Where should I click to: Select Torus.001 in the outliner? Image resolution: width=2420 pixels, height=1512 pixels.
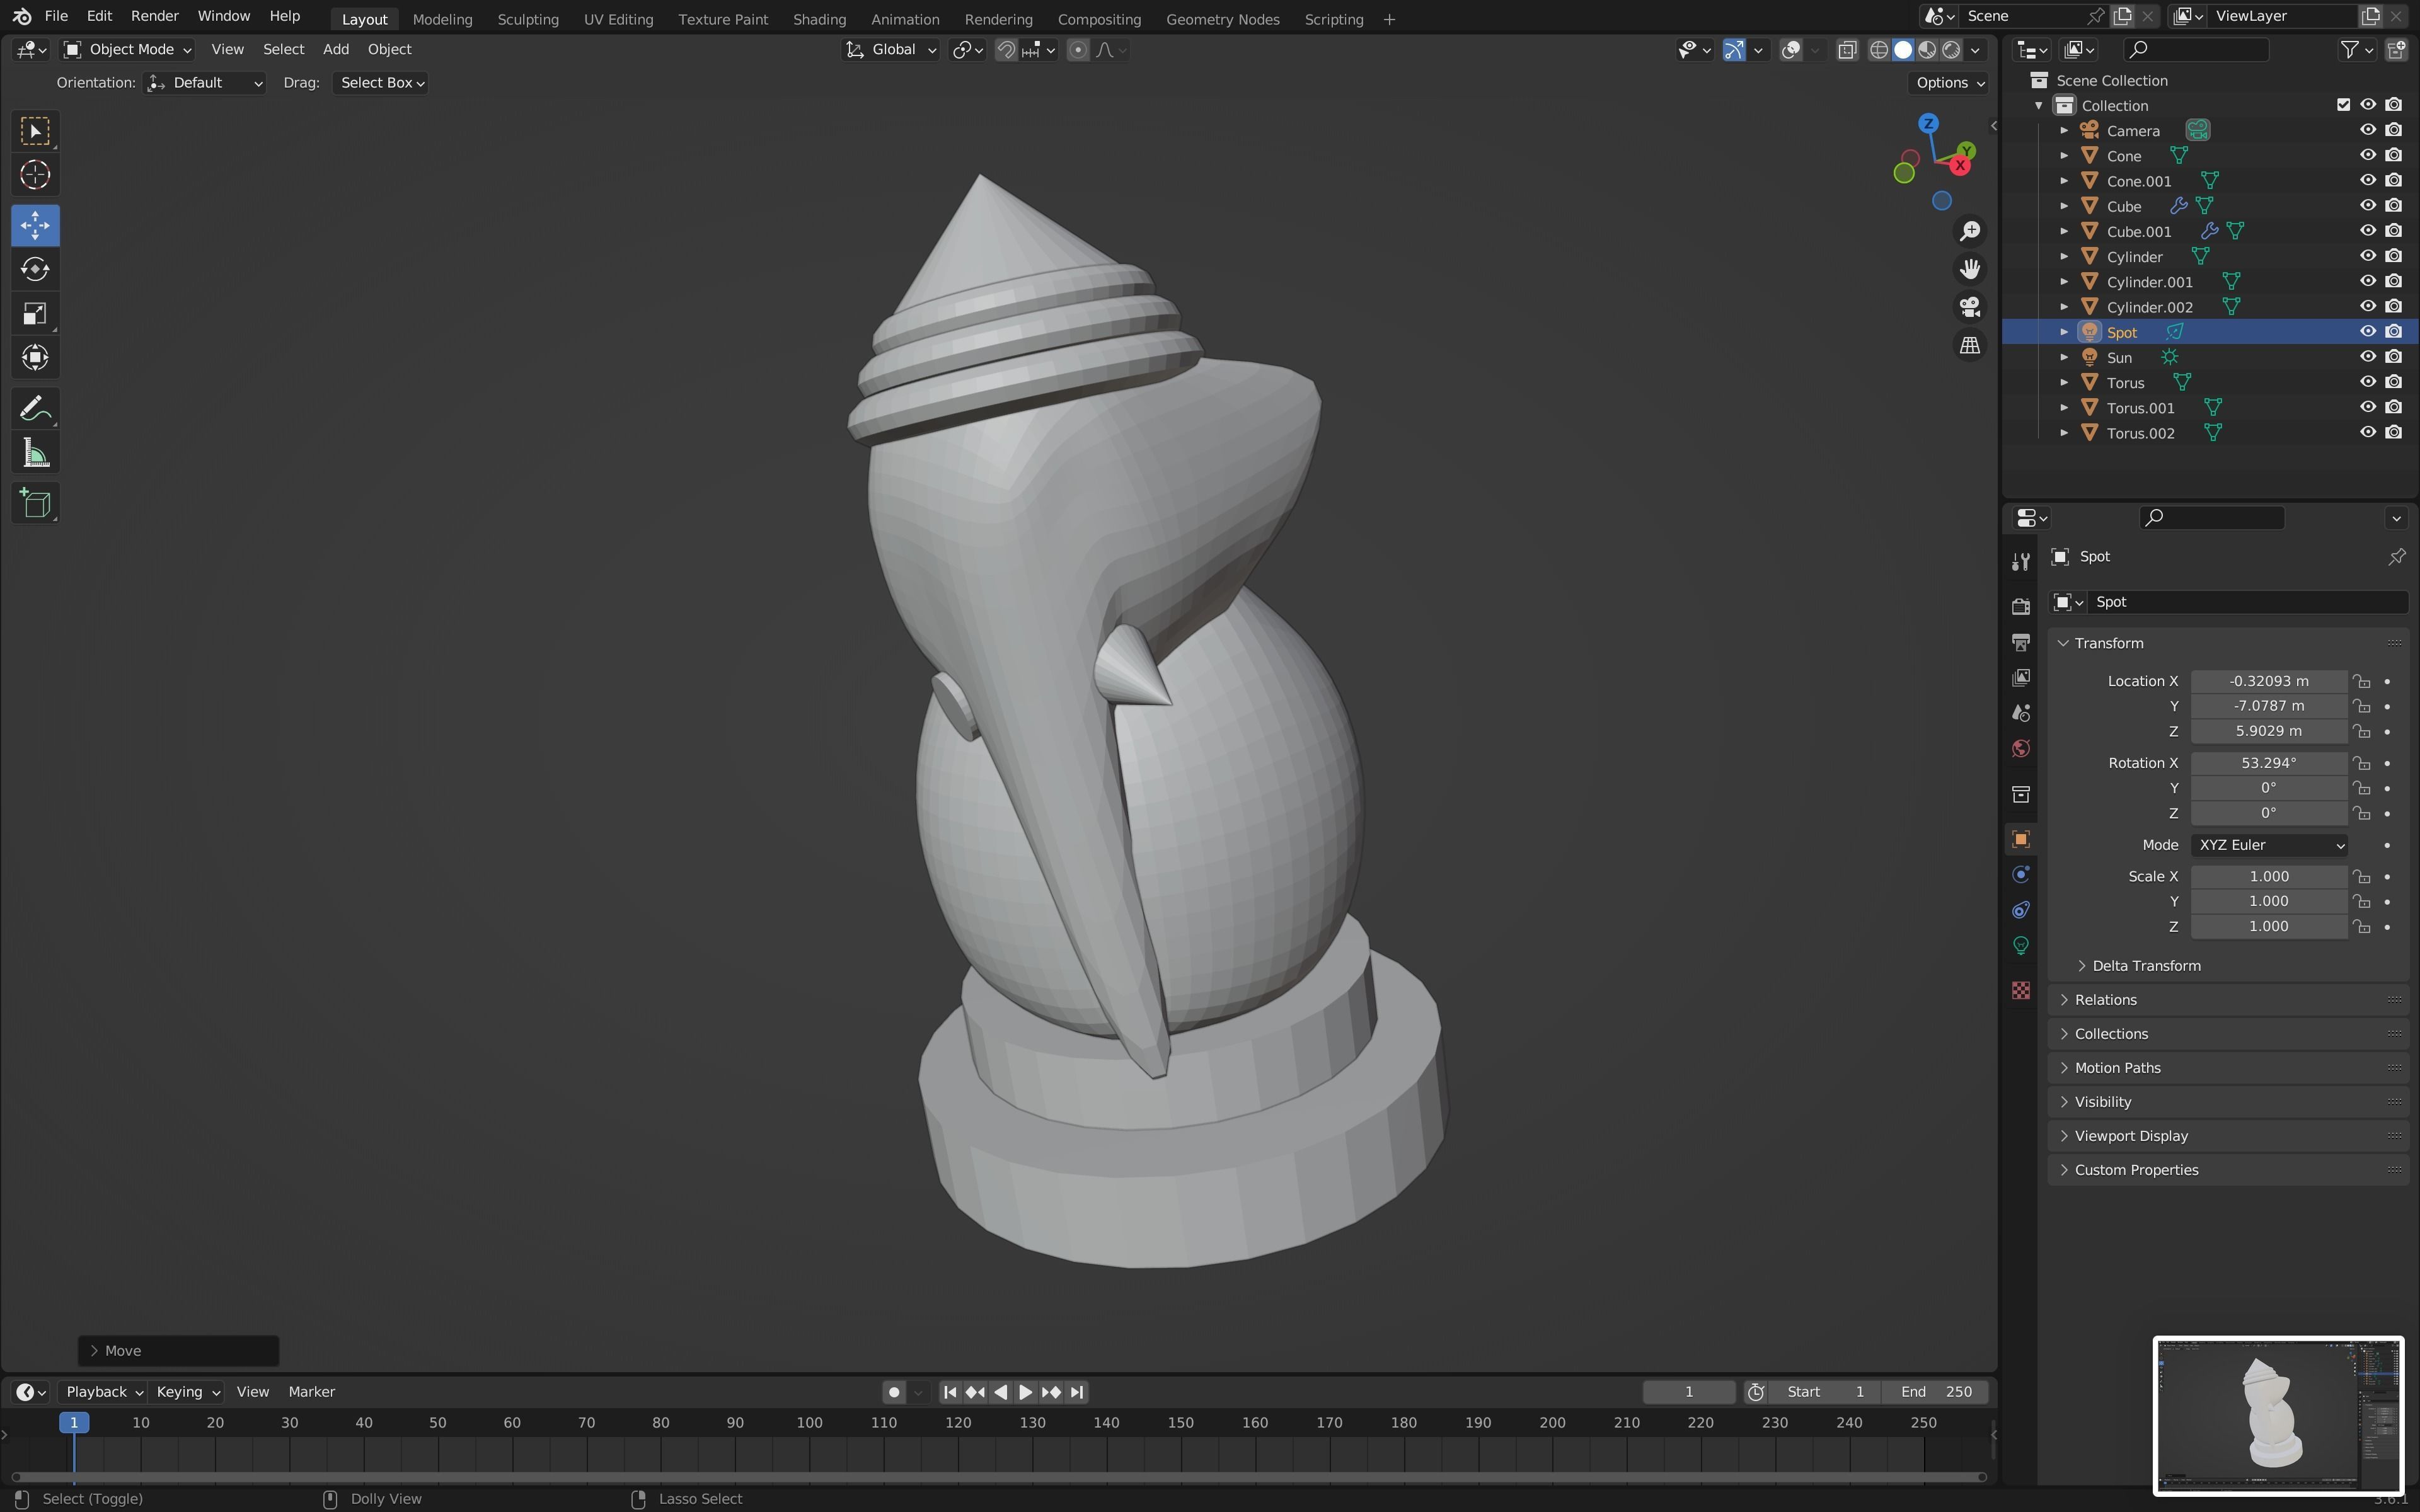coord(2140,408)
